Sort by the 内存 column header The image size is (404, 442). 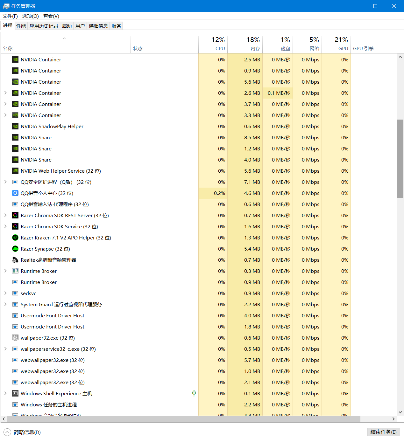coord(245,44)
